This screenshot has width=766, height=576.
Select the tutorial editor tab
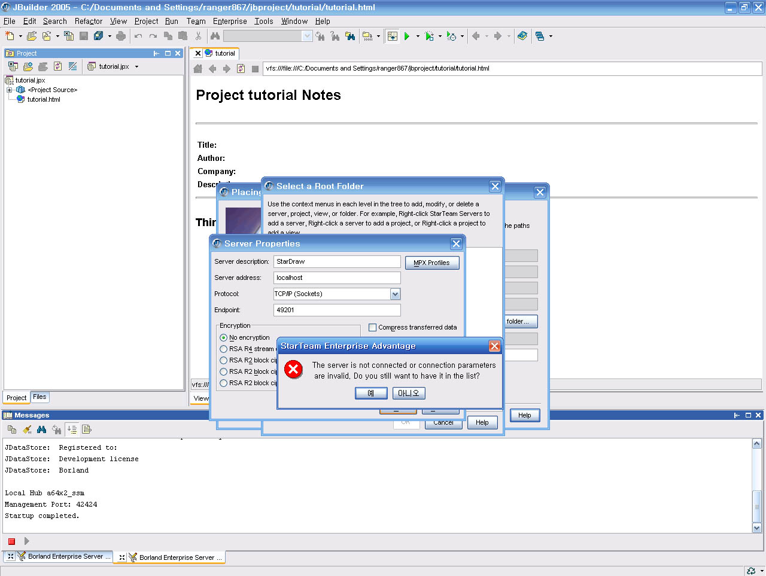pyautogui.click(x=220, y=53)
